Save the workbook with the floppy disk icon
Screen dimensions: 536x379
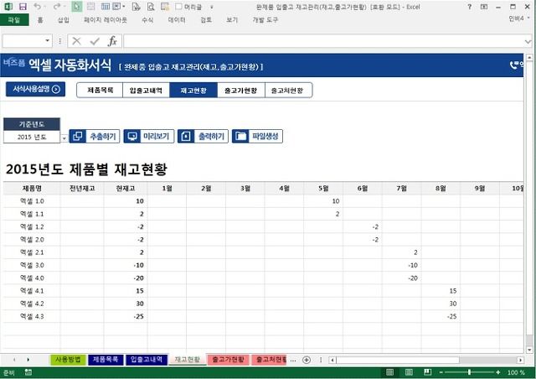23,7
